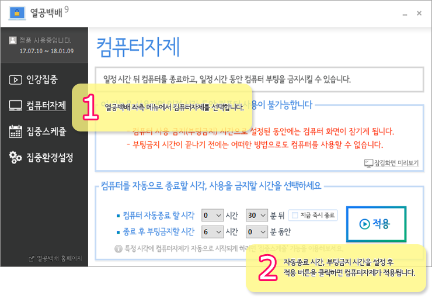Image resolution: width=432 pixels, height=298 pixels.
Task: Click the external-link icon beside 열공백배 홈페이지
Action: 32,259
